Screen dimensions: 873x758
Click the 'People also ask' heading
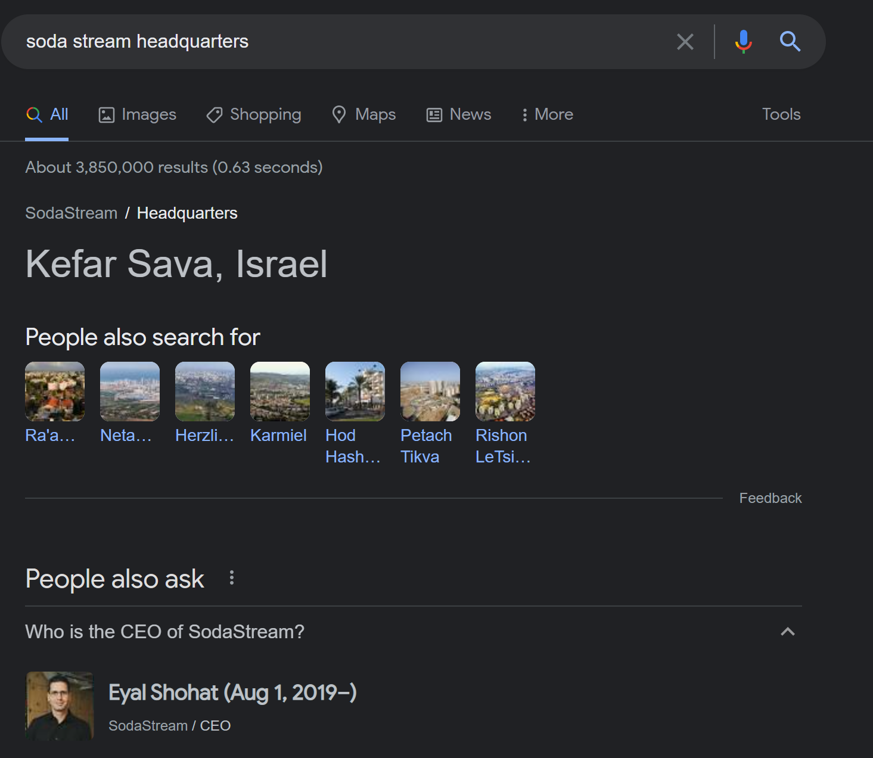tap(115, 579)
